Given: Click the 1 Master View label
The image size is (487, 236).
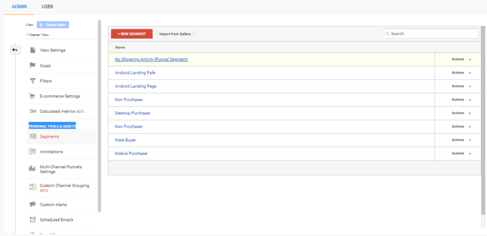Looking at the screenshot, I should coord(37,35).
